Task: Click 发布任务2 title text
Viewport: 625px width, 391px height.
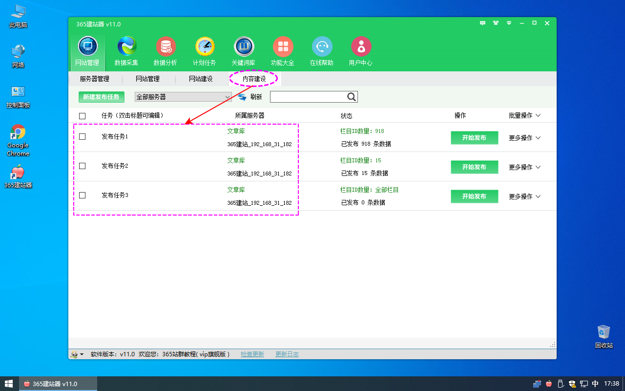Action: tap(115, 166)
